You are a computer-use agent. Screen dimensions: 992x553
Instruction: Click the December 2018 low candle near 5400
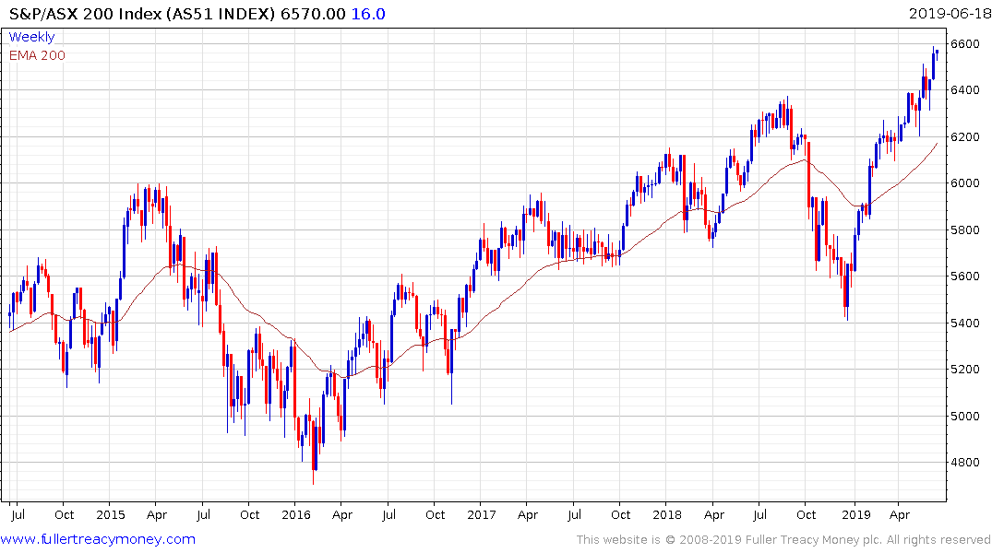click(x=846, y=292)
